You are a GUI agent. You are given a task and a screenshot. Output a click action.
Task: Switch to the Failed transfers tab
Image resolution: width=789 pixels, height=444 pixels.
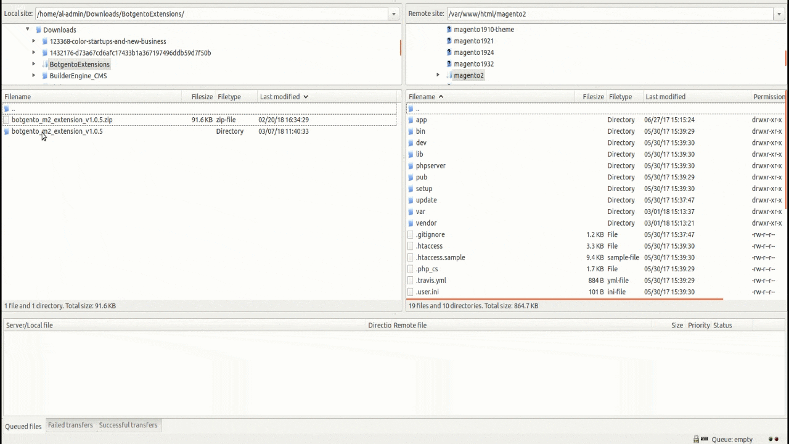(70, 425)
